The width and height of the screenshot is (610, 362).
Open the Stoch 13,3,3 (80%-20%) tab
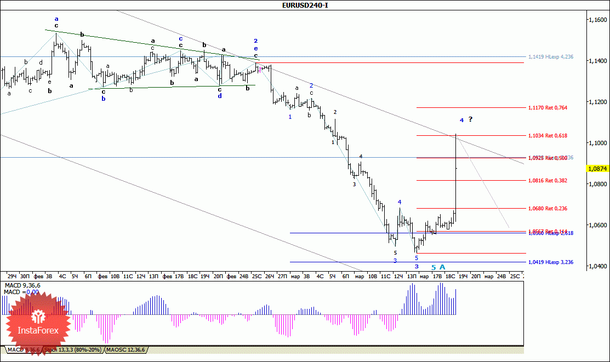point(73,350)
